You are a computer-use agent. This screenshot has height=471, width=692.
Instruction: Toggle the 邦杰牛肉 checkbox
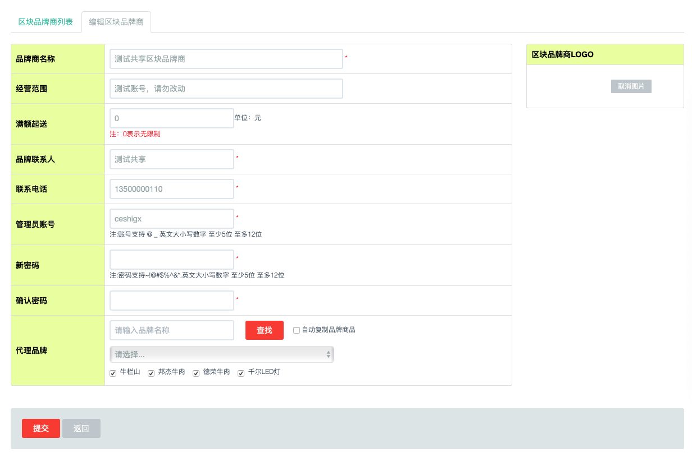(151, 373)
